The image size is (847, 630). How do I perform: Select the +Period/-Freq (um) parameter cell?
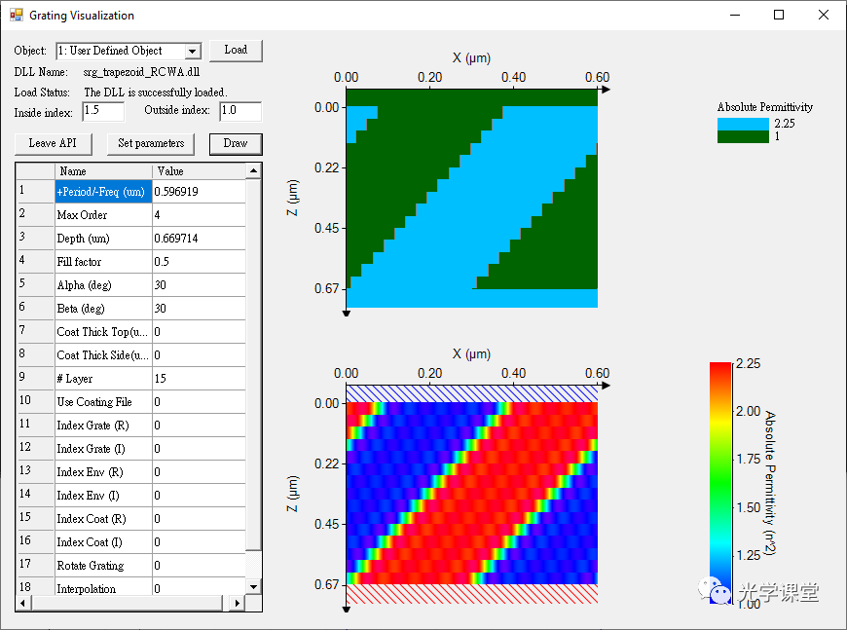[x=103, y=192]
